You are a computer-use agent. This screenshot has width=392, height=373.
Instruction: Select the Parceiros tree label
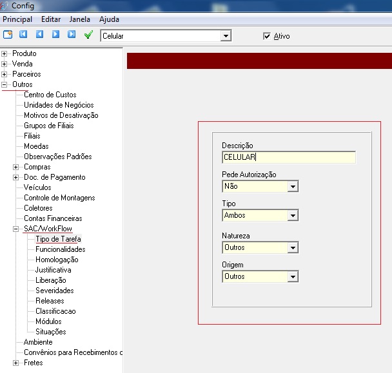tap(26, 74)
